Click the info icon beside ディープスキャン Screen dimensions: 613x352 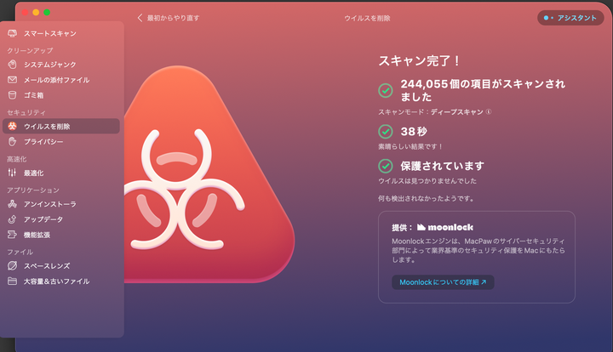click(489, 112)
